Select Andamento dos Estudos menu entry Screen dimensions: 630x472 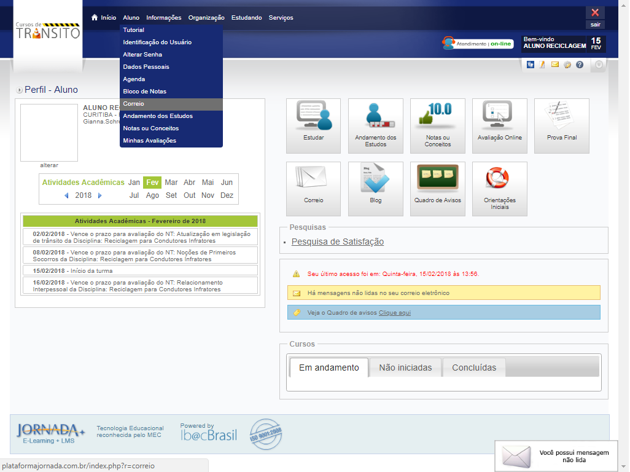(171, 116)
